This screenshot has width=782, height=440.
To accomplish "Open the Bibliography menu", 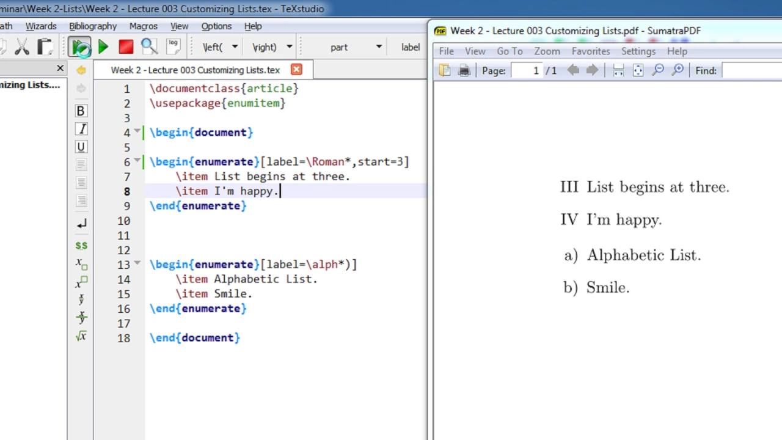I will coord(93,26).
